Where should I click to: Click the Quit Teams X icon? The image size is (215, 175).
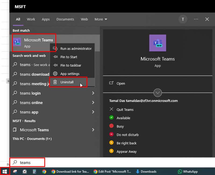click(x=112, y=109)
